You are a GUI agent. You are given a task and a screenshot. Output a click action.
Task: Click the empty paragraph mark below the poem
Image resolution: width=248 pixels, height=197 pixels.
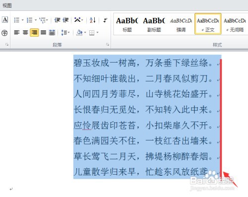11,189
